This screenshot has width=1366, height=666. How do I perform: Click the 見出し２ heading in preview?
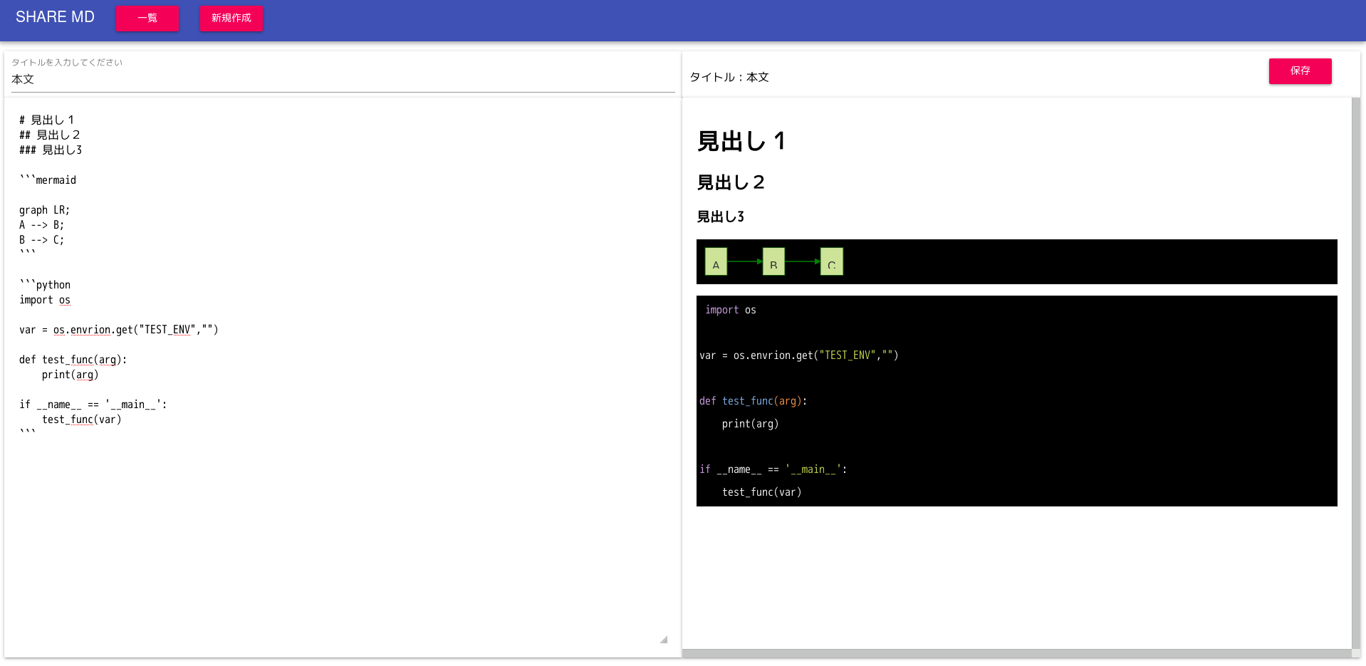pos(731,182)
